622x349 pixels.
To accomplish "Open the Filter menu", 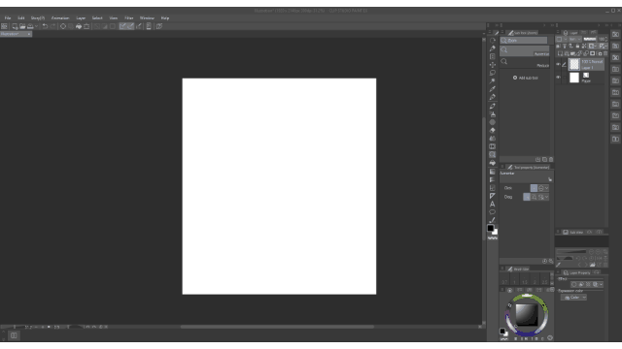I will pos(129,18).
